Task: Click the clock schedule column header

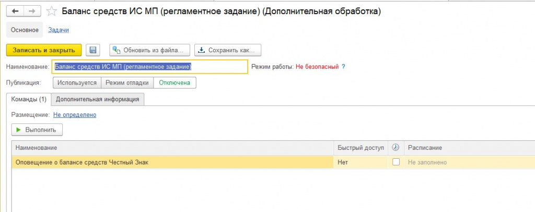Action: pos(396,148)
